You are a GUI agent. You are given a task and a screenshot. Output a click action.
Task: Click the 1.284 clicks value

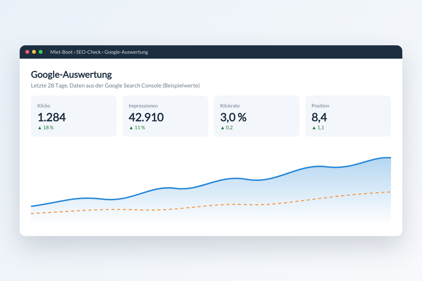click(52, 117)
